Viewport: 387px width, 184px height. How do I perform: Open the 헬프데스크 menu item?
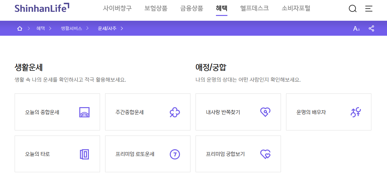tap(254, 9)
